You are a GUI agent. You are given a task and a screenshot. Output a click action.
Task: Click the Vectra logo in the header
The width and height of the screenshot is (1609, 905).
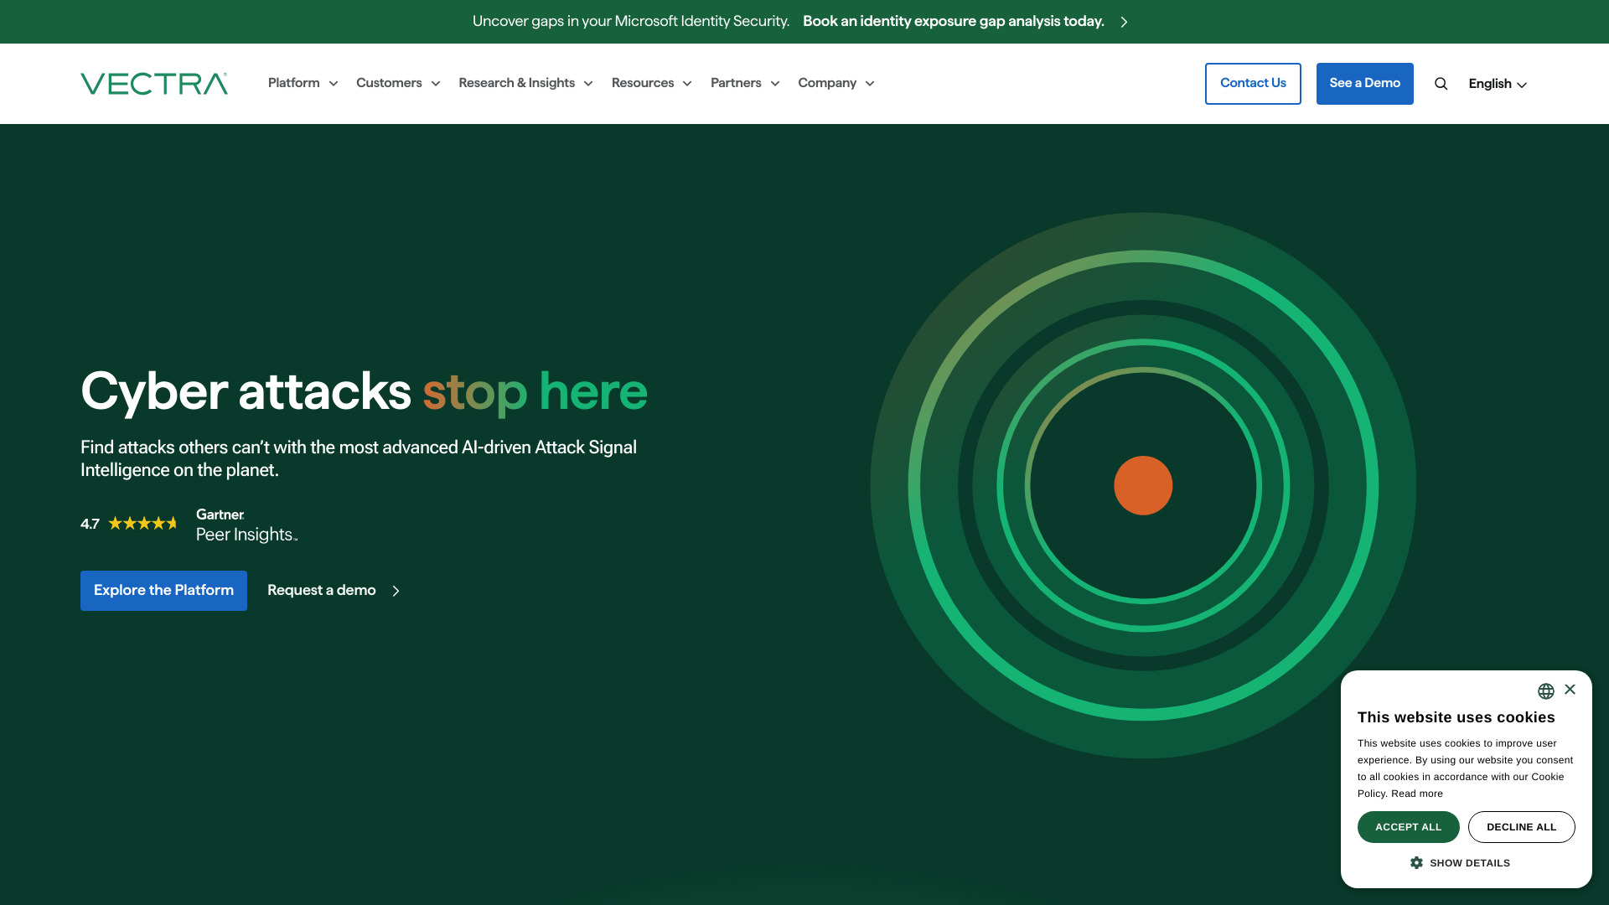(155, 83)
